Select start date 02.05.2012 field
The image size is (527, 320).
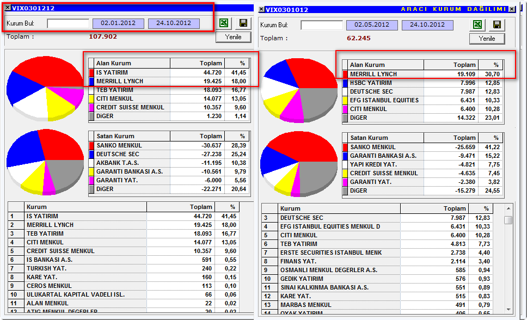tap(372, 25)
